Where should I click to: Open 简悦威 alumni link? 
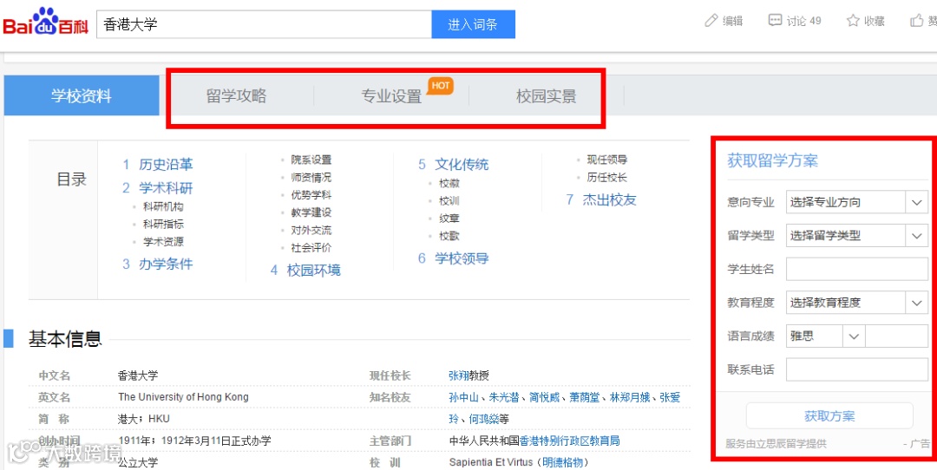(x=544, y=398)
